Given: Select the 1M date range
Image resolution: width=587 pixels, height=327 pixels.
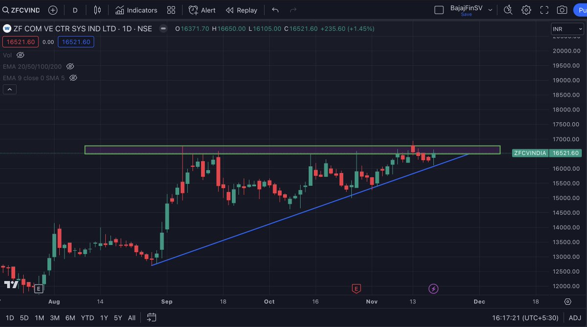Looking at the screenshot, I should (x=40, y=318).
